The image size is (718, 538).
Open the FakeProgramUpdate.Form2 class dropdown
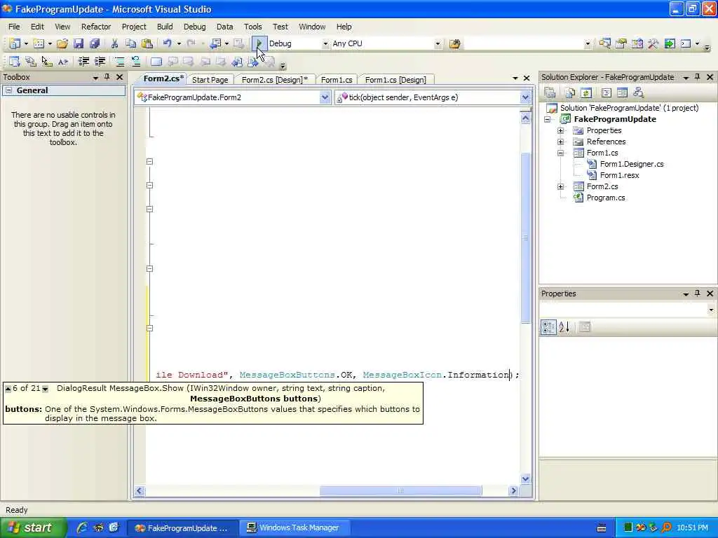click(x=325, y=97)
